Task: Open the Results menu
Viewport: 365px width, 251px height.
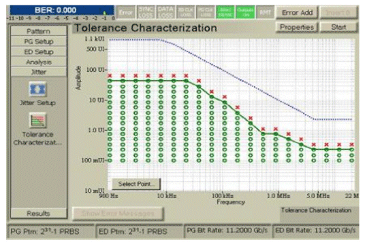Action: point(38,213)
